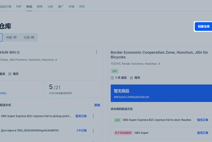Screen dimensions: 212x142
Task: Open 暂无订单 link for GBS pickup point method
Action: coord(81,116)
